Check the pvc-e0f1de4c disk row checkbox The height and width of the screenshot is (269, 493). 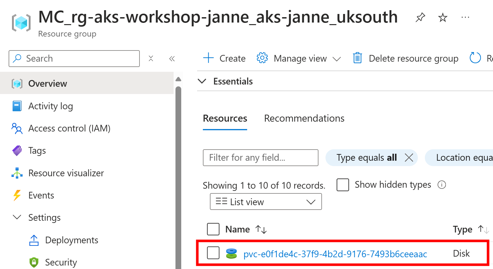click(x=213, y=253)
